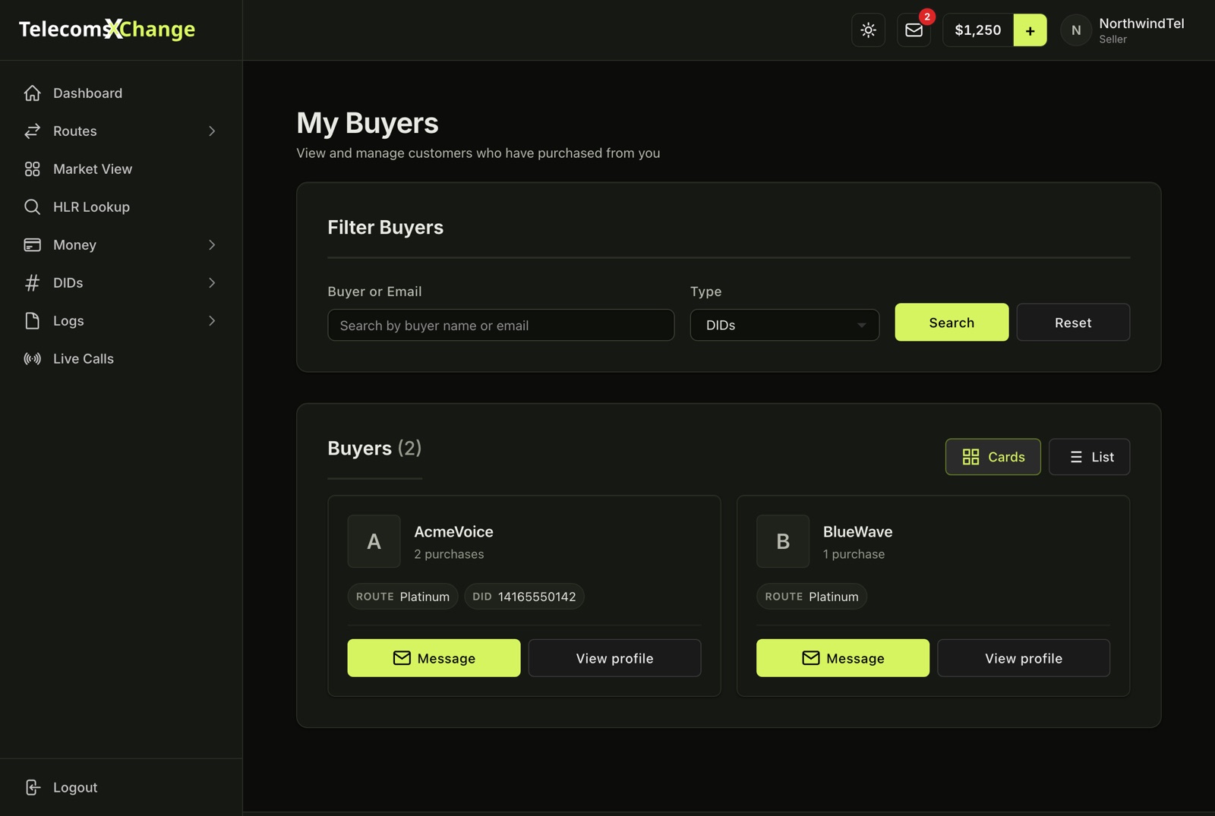Go to HLR Lookup page
This screenshot has width=1215, height=816.
[121, 207]
